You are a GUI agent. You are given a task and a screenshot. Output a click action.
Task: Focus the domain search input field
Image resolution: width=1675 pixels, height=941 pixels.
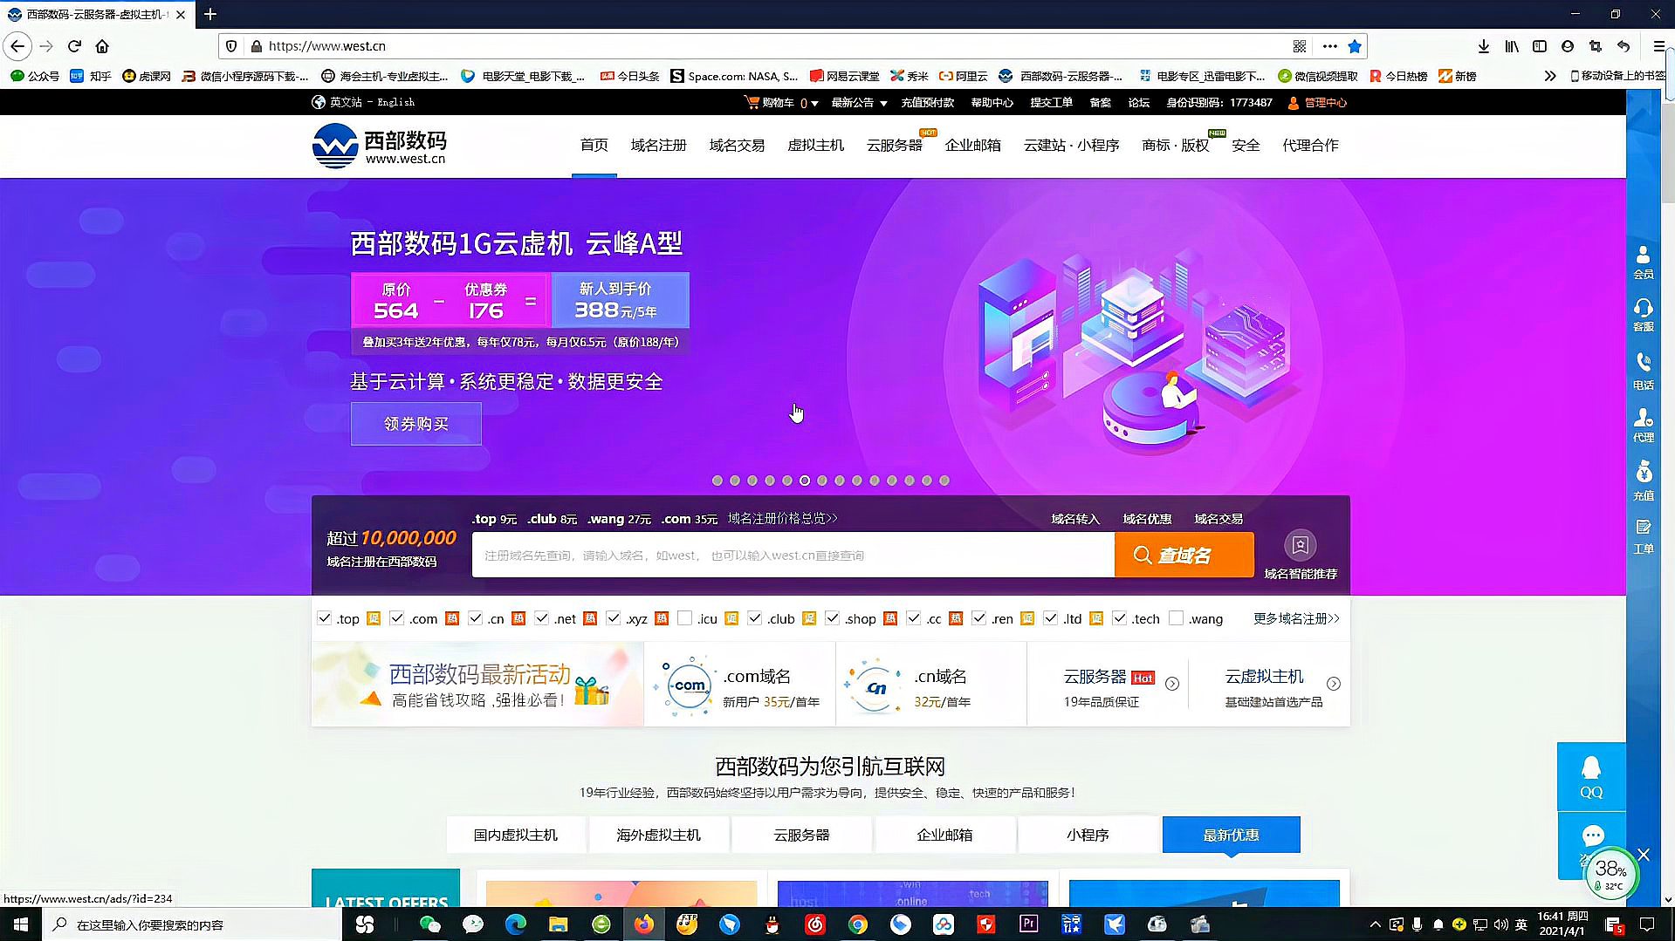(x=793, y=555)
